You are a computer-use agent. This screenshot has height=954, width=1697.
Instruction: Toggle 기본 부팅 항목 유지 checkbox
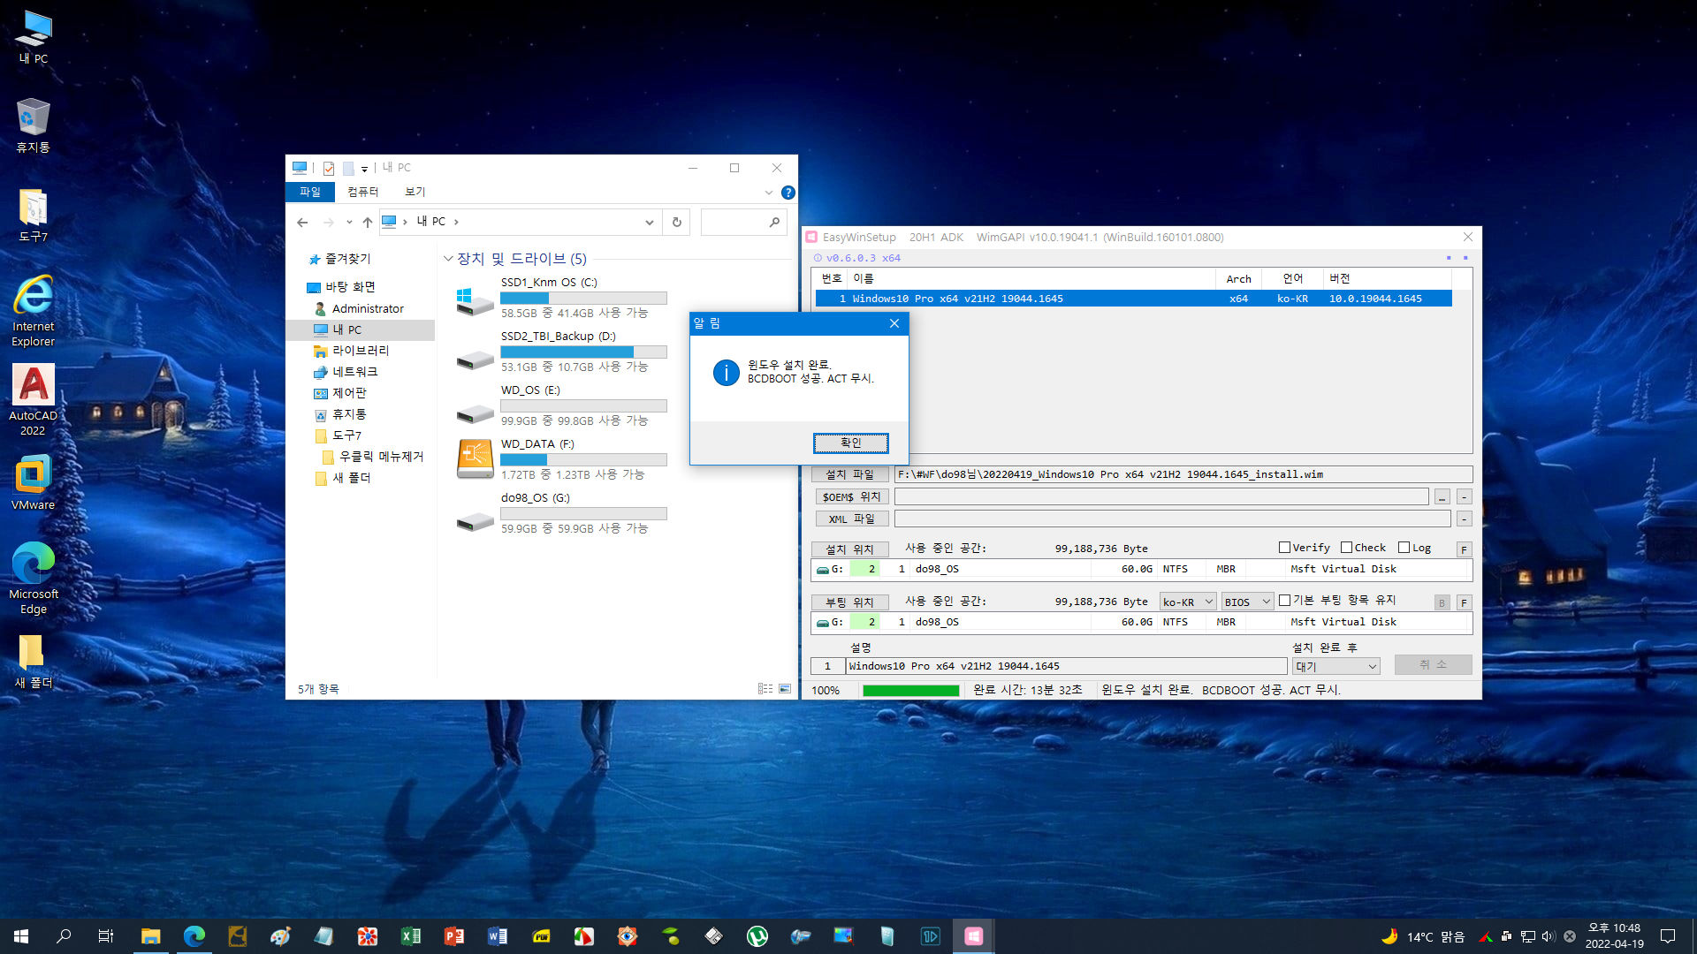click(x=1284, y=600)
